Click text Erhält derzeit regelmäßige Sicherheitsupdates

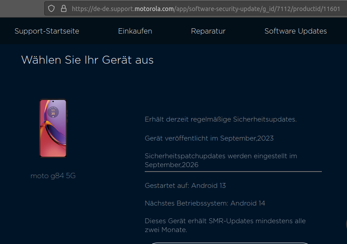[220, 119]
